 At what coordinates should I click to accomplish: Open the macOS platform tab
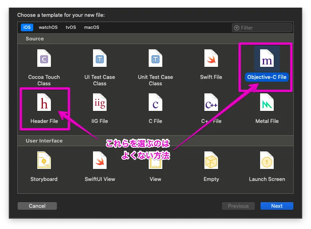91,28
